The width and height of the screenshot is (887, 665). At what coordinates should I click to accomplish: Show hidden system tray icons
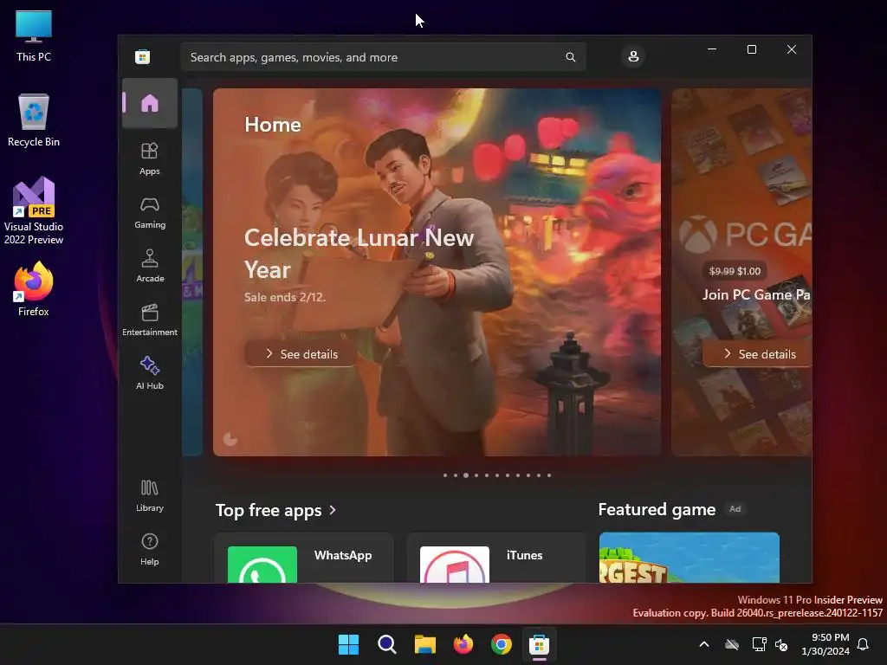(x=704, y=644)
